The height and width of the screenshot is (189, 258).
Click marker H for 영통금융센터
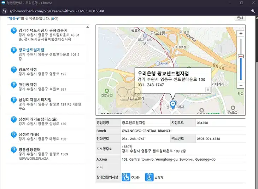14,149
